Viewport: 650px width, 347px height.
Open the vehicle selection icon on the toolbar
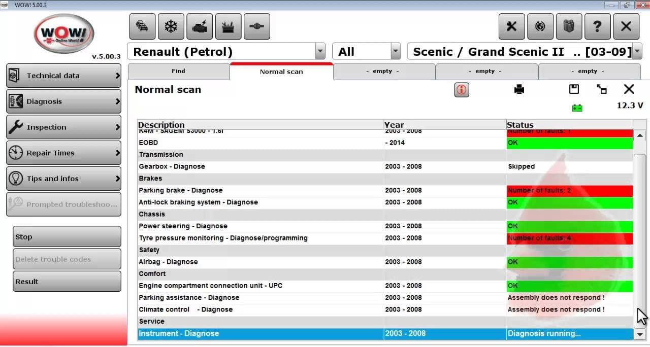pos(142,26)
